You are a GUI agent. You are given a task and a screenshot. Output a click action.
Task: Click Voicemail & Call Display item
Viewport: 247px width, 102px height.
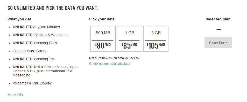point(32,83)
